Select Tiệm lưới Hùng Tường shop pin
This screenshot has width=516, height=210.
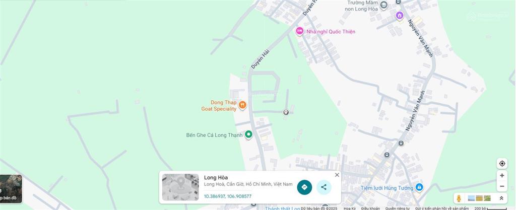(x=419, y=187)
